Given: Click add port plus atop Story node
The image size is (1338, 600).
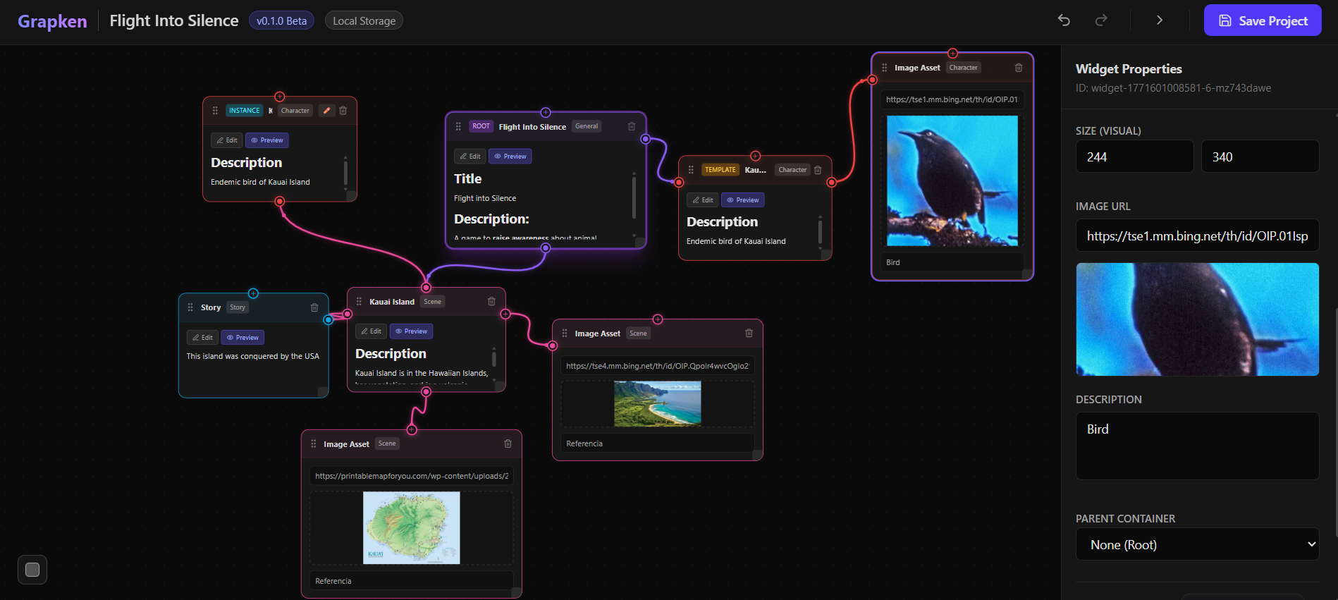Looking at the screenshot, I should (254, 293).
